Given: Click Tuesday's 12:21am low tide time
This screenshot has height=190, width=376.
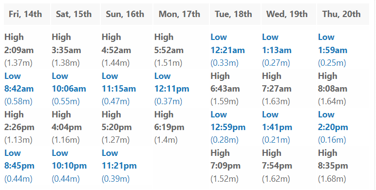Looking at the screenshot, I should click(228, 50).
